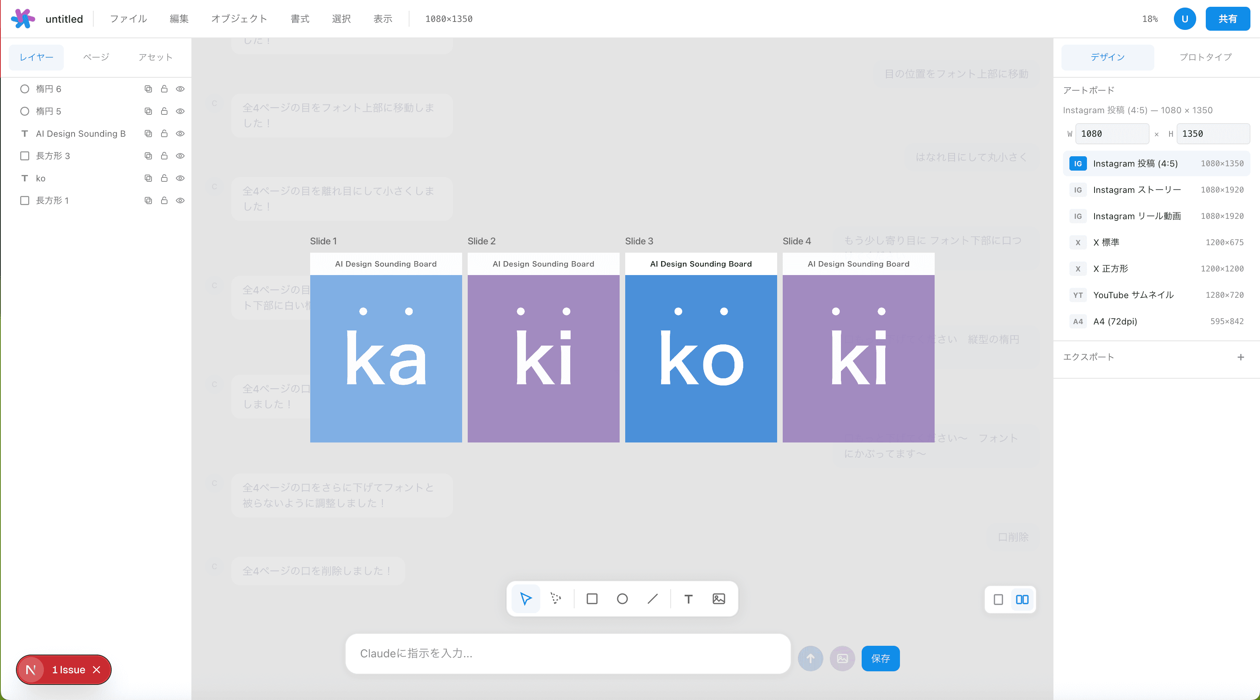Click the image attach icon beside prompt
Viewport: 1260px width, 700px height.
[x=842, y=659]
